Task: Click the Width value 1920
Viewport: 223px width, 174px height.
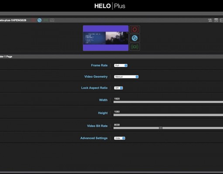Action: (117, 99)
